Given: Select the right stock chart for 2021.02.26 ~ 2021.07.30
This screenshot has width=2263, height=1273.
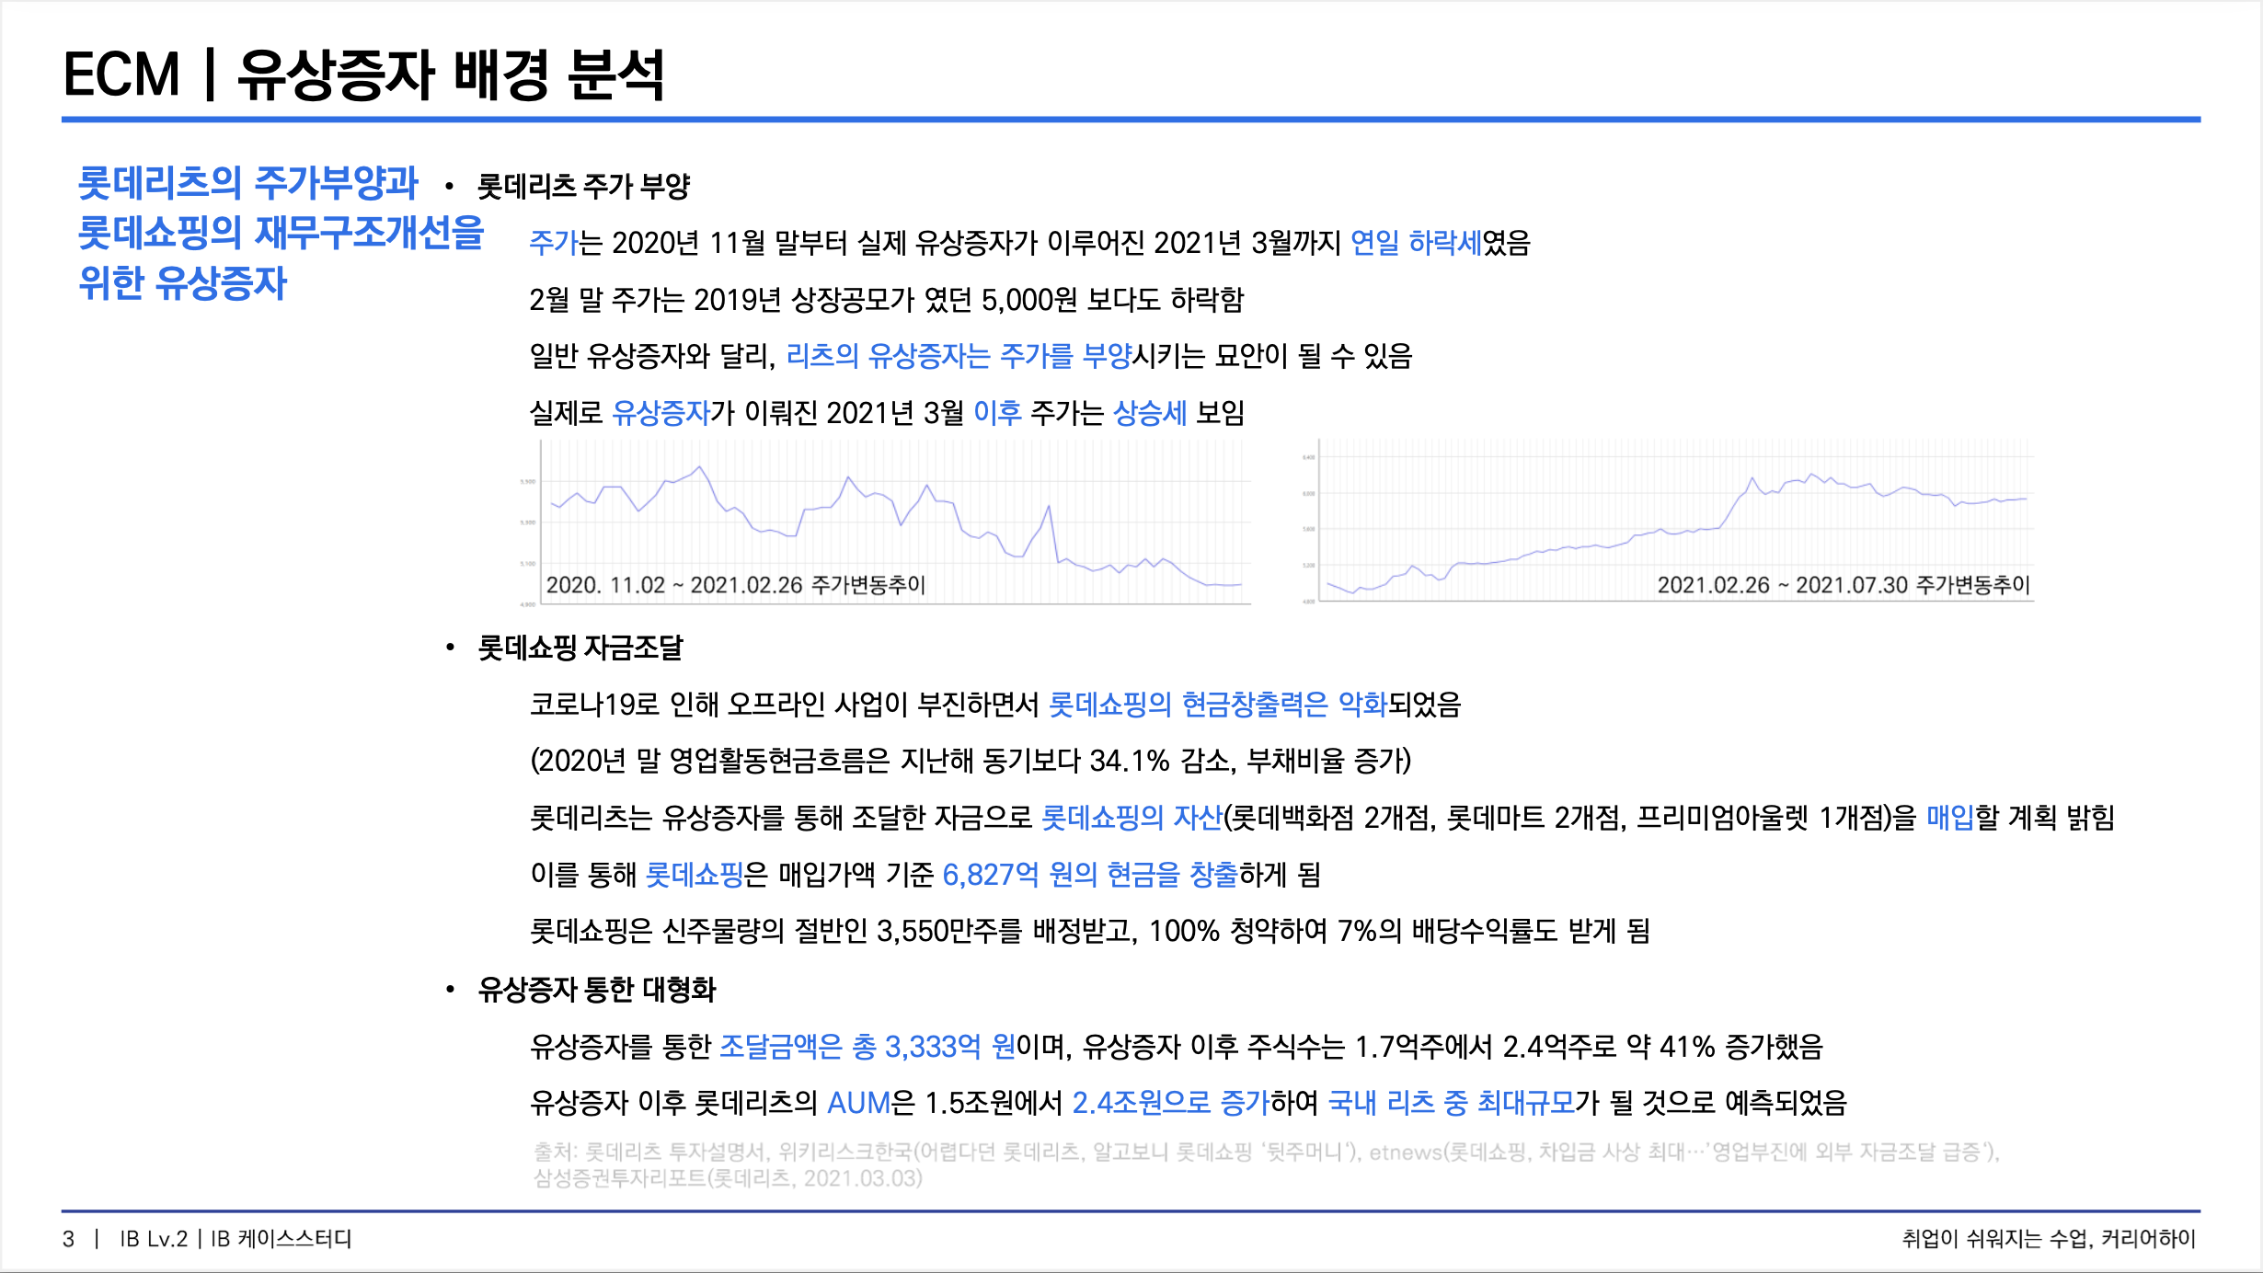Looking at the screenshot, I should click(1667, 522).
